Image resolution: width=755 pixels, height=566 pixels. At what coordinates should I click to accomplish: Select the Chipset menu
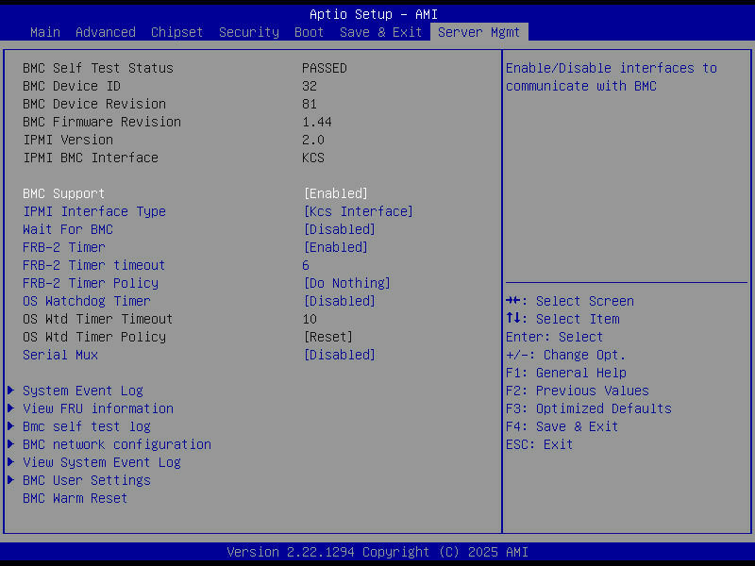click(x=176, y=31)
